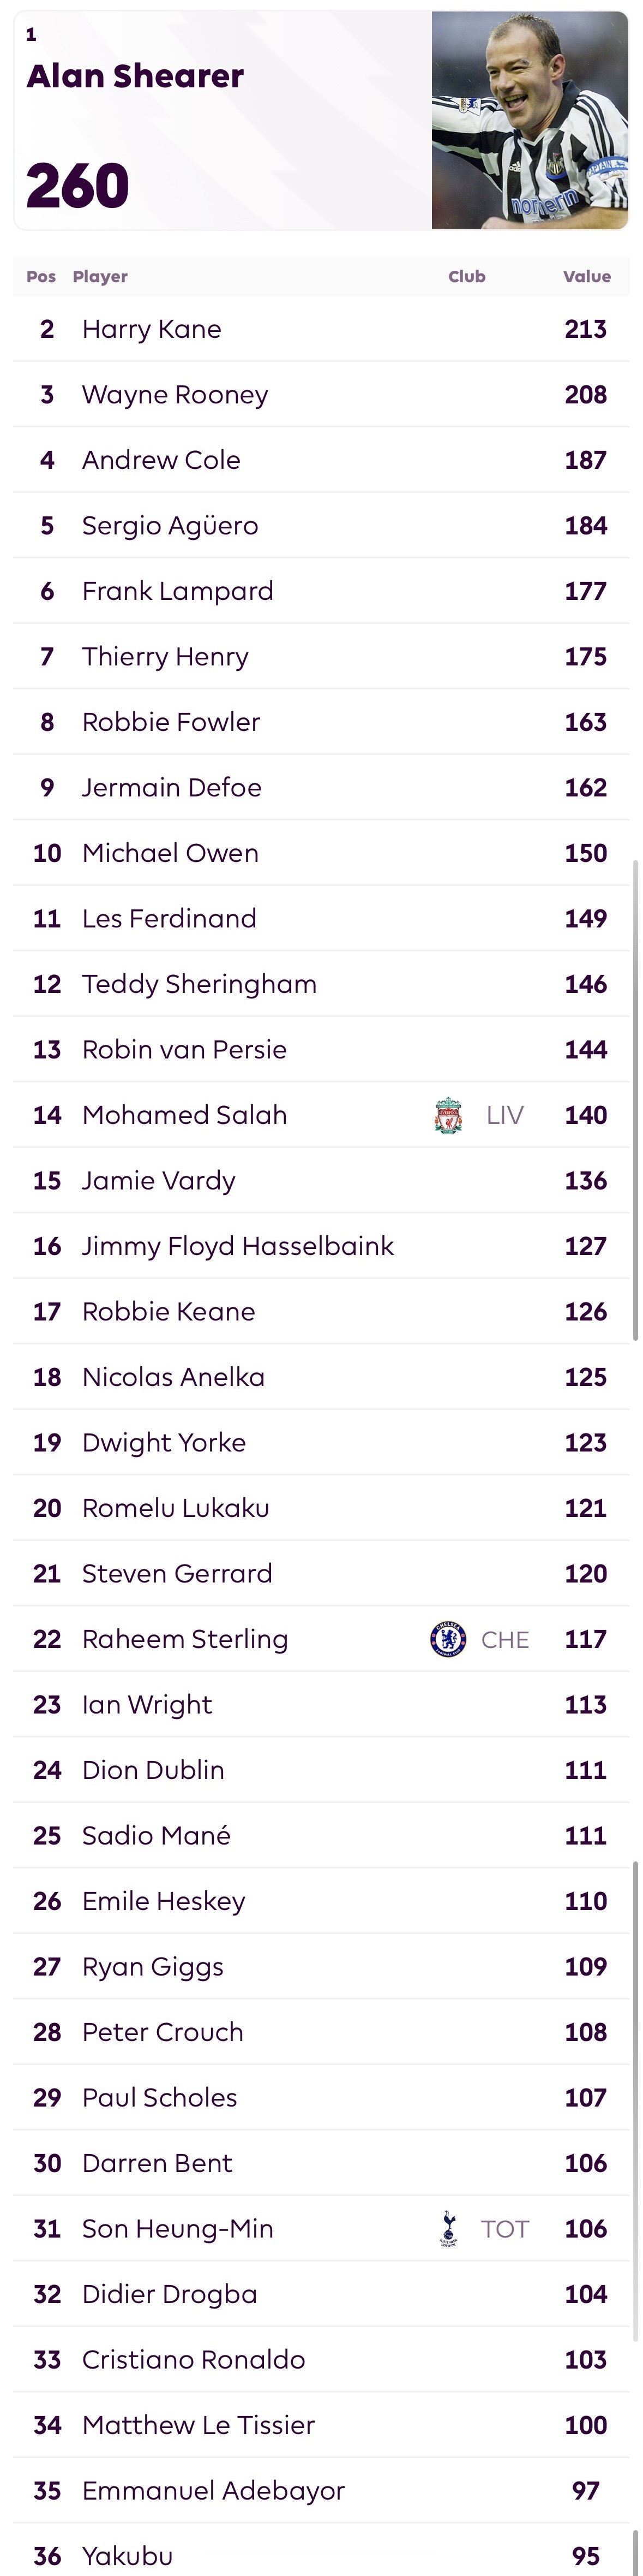Click the Chelsea club crest icon
643x2576 pixels.
[x=447, y=1639]
